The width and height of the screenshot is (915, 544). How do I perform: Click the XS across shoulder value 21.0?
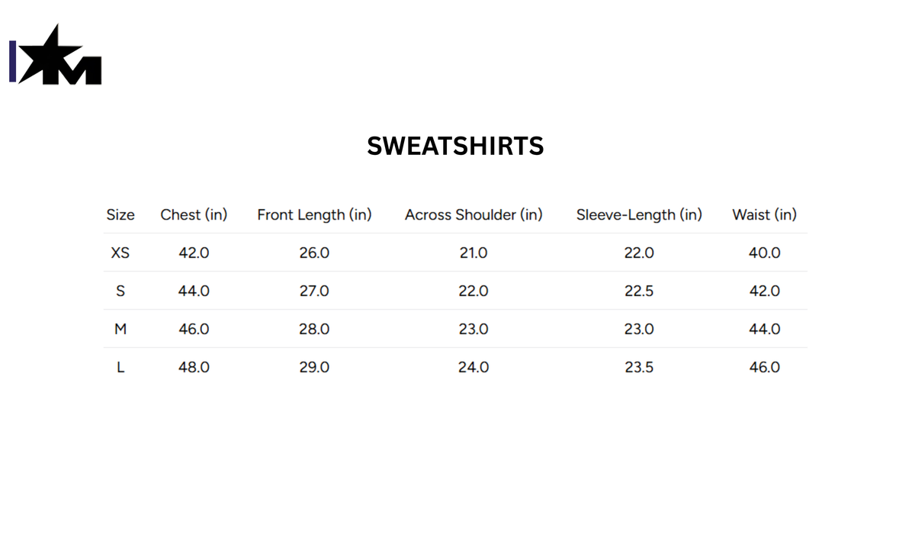click(x=474, y=253)
